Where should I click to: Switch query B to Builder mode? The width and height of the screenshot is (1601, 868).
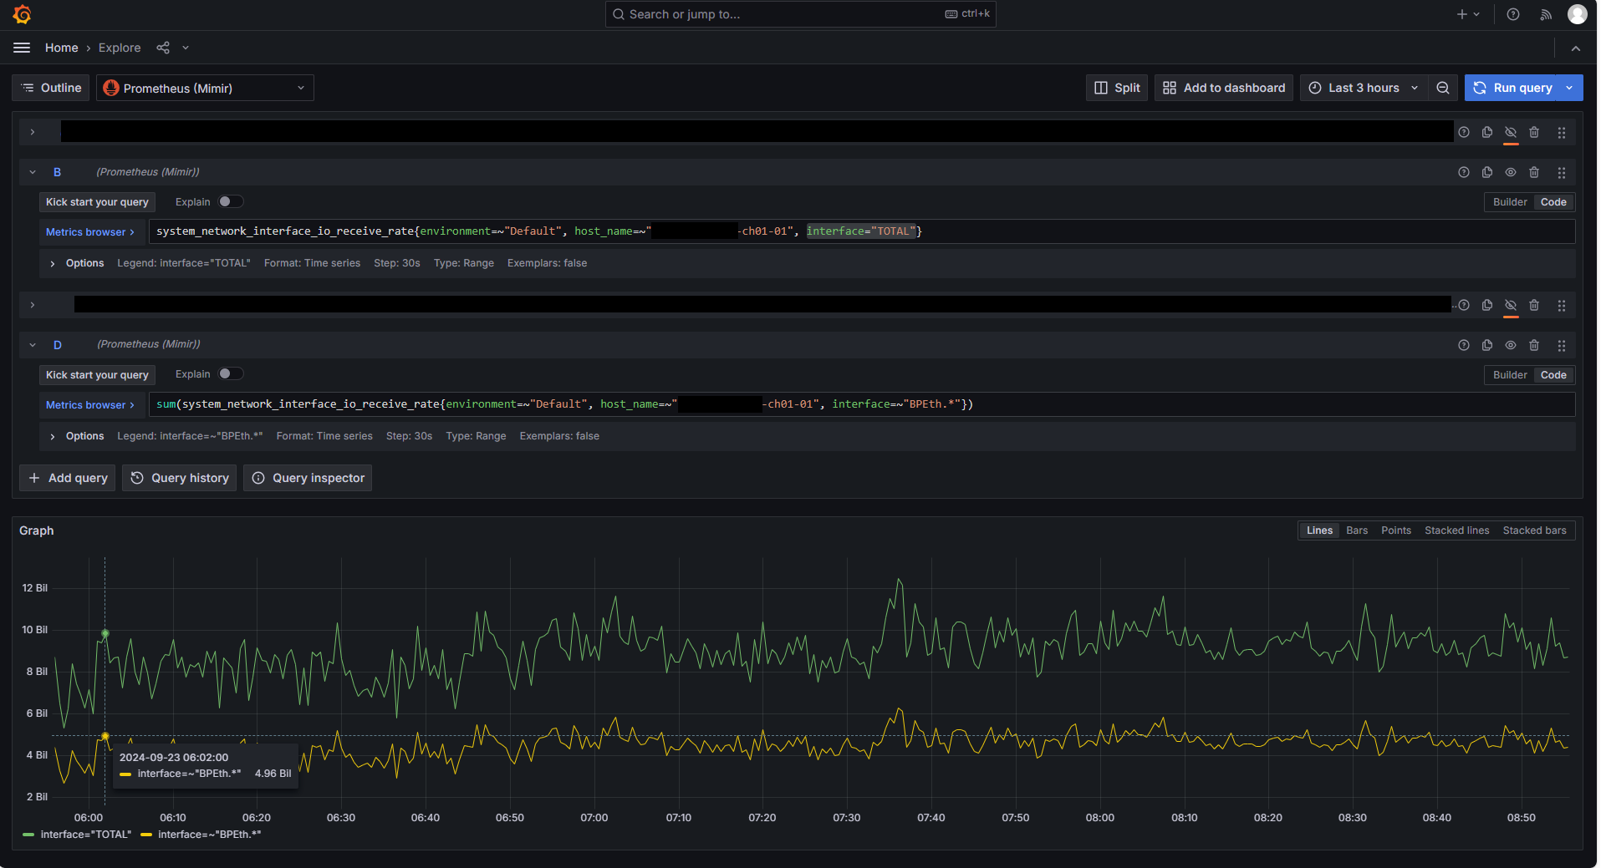(1509, 201)
